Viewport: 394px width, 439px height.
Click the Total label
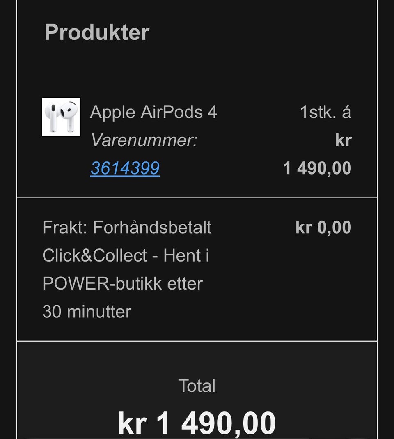(x=197, y=386)
